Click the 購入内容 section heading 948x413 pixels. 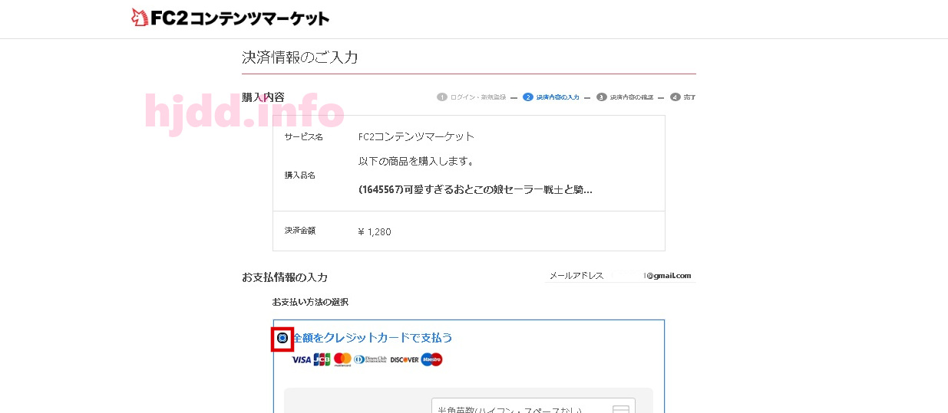click(x=263, y=97)
